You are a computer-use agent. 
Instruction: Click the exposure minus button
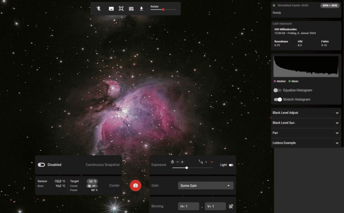[178, 162]
